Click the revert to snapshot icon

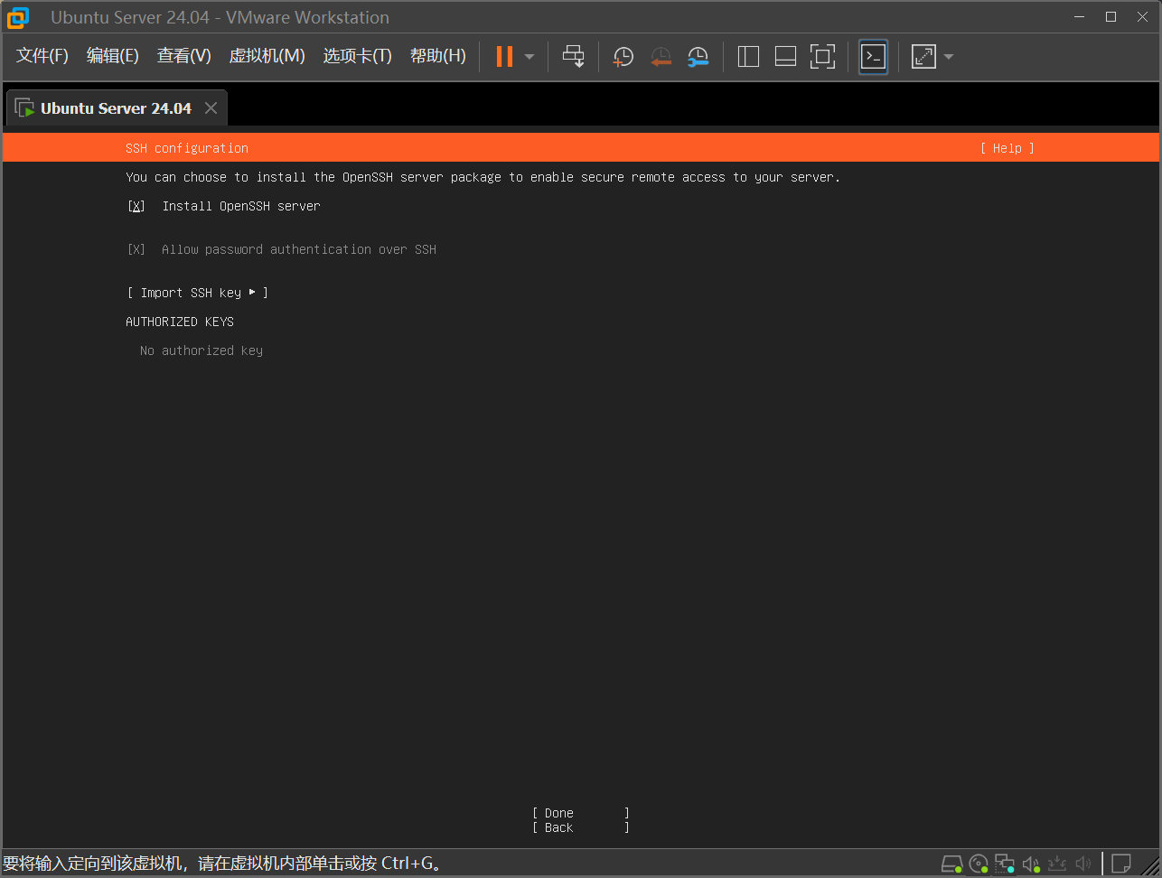coord(661,57)
